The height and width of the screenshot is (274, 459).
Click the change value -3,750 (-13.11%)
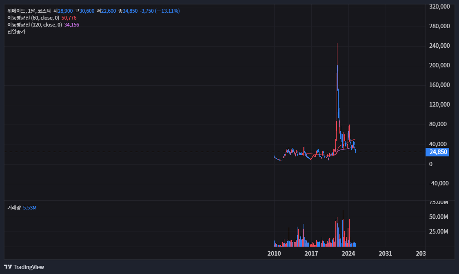coord(160,11)
